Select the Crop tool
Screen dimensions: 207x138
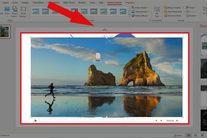(x=205, y=11)
